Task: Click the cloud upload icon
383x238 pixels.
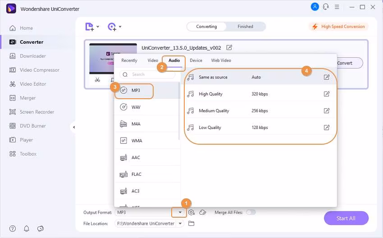Action: point(203,212)
